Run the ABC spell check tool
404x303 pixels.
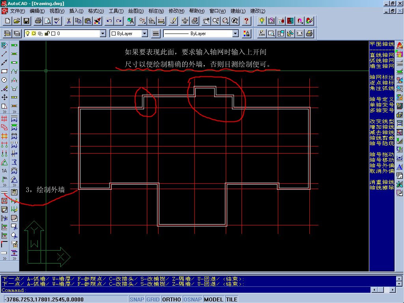pyautogui.click(x=57, y=21)
